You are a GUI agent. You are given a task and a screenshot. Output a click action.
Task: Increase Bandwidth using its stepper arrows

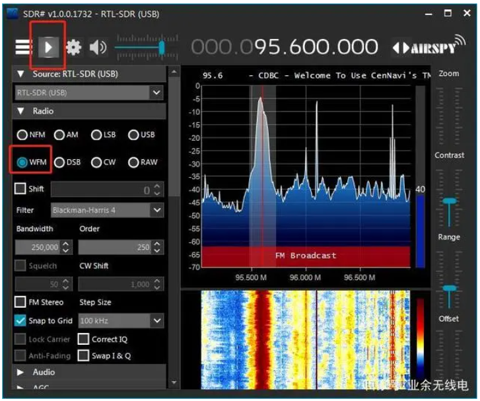(x=65, y=244)
